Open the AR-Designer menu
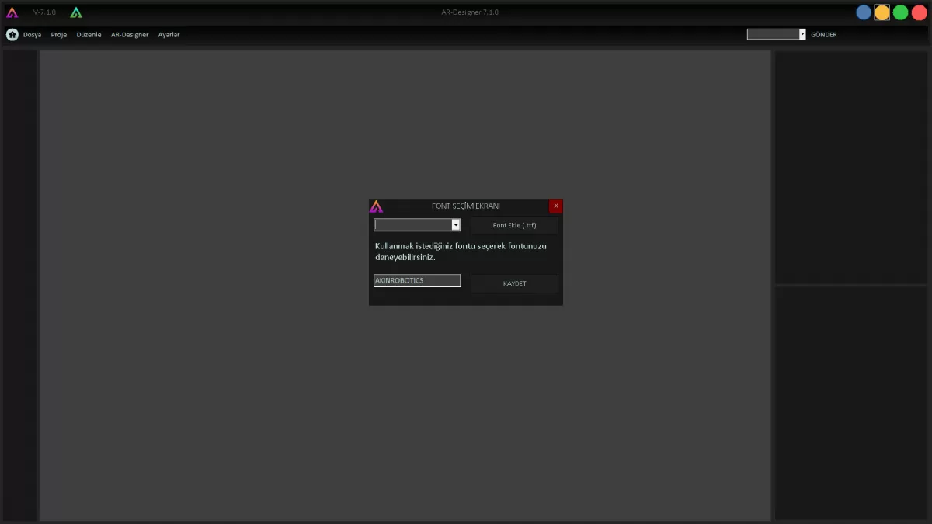Screen dimensions: 932x524 pyautogui.click(x=130, y=35)
